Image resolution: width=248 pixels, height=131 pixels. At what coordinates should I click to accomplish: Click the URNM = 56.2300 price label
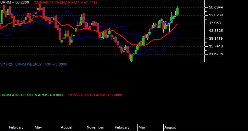pyautogui.click(x=15, y=2)
